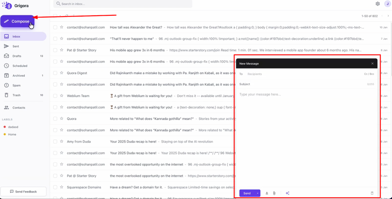Click the Trash count badge 10
This screenshot has width=392, height=199.
tap(41, 95)
